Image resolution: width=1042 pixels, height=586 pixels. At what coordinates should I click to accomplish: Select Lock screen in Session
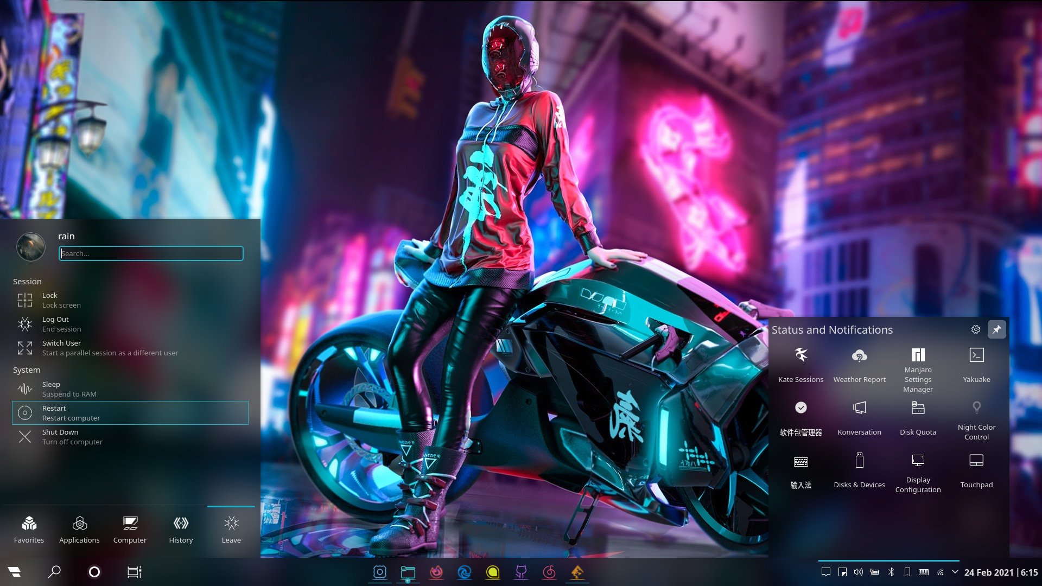pos(130,300)
